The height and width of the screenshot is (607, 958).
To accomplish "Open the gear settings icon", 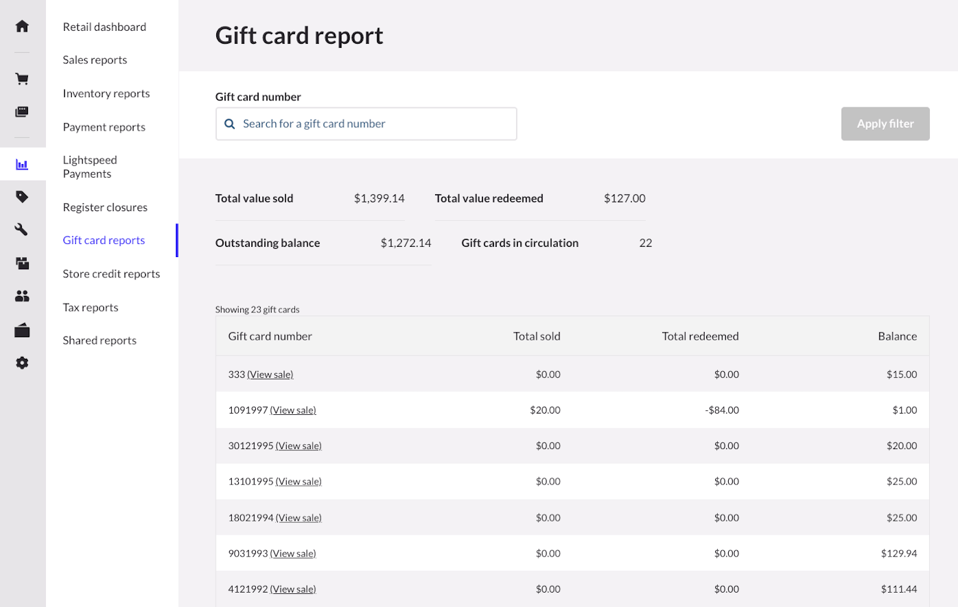I will coord(22,363).
